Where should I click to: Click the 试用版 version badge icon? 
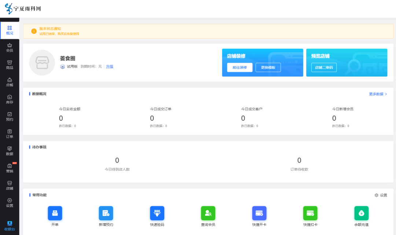pos(63,66)
